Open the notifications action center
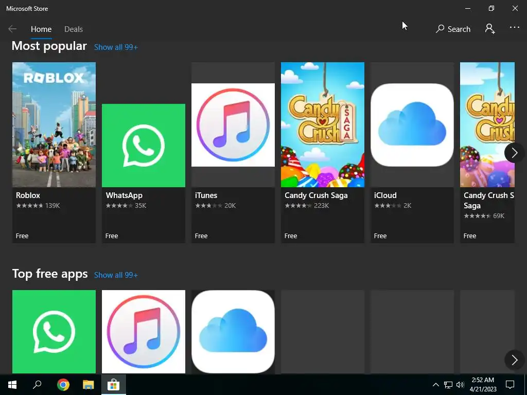Screen dimensions: 527x395 tap(510, 385)
